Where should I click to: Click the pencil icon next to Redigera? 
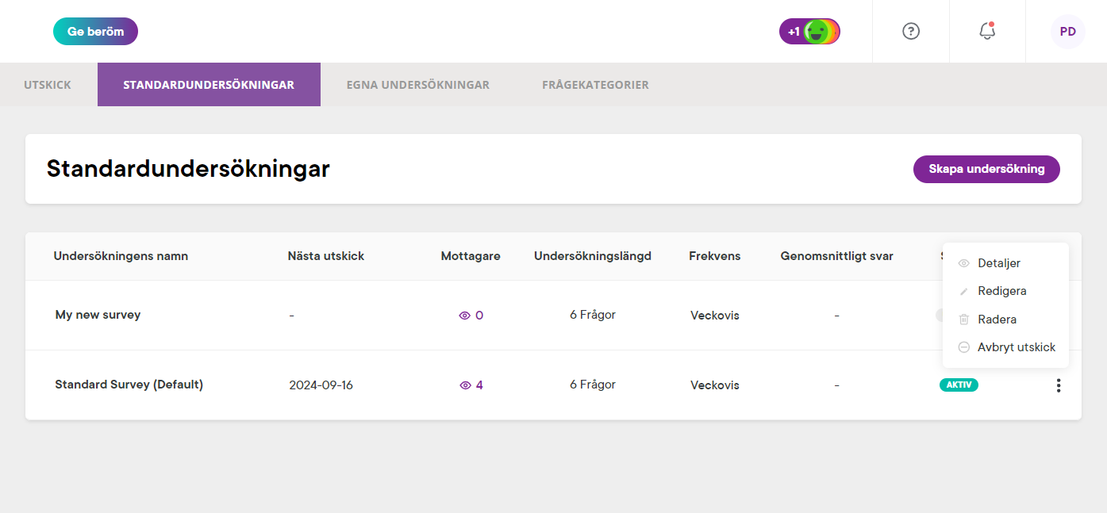[x=964, y=291]
